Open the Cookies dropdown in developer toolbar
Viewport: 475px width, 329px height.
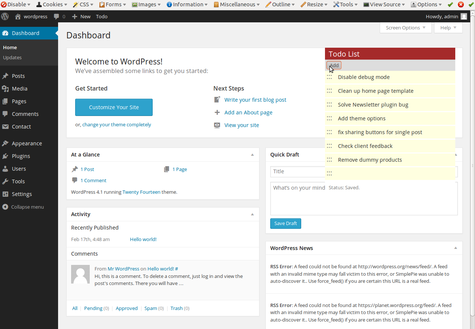click(52, 4)
